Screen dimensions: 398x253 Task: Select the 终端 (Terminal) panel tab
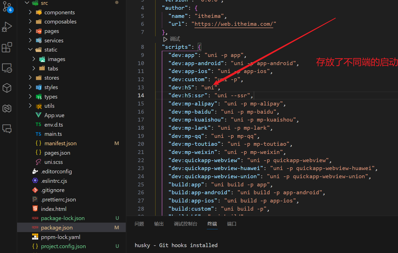[212, 224]
